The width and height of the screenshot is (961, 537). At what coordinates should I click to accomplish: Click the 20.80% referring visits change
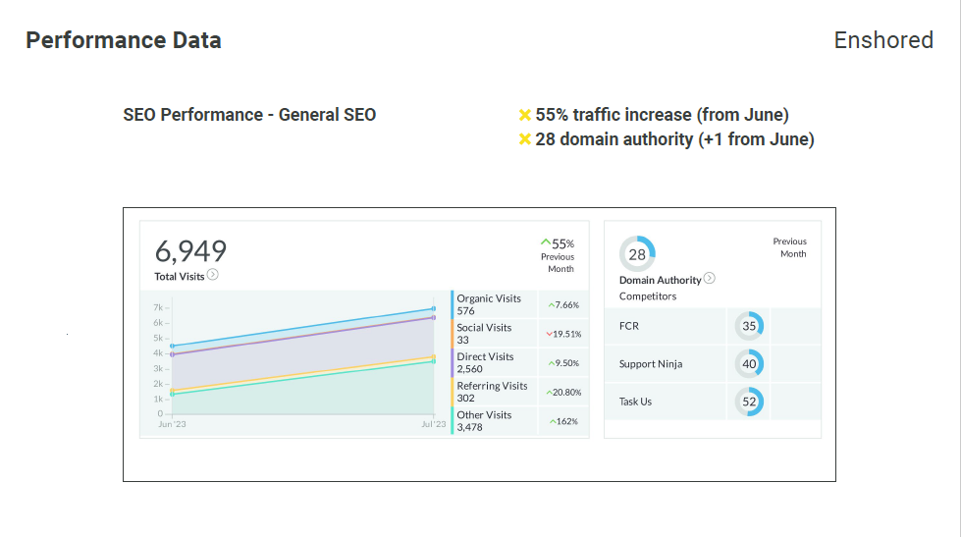[x=567, y=393]
